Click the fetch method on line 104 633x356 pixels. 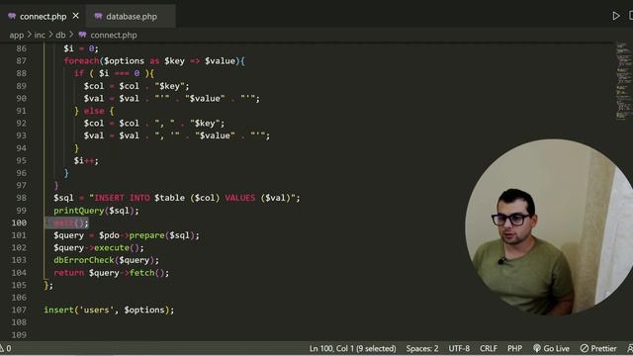(141, 273)
